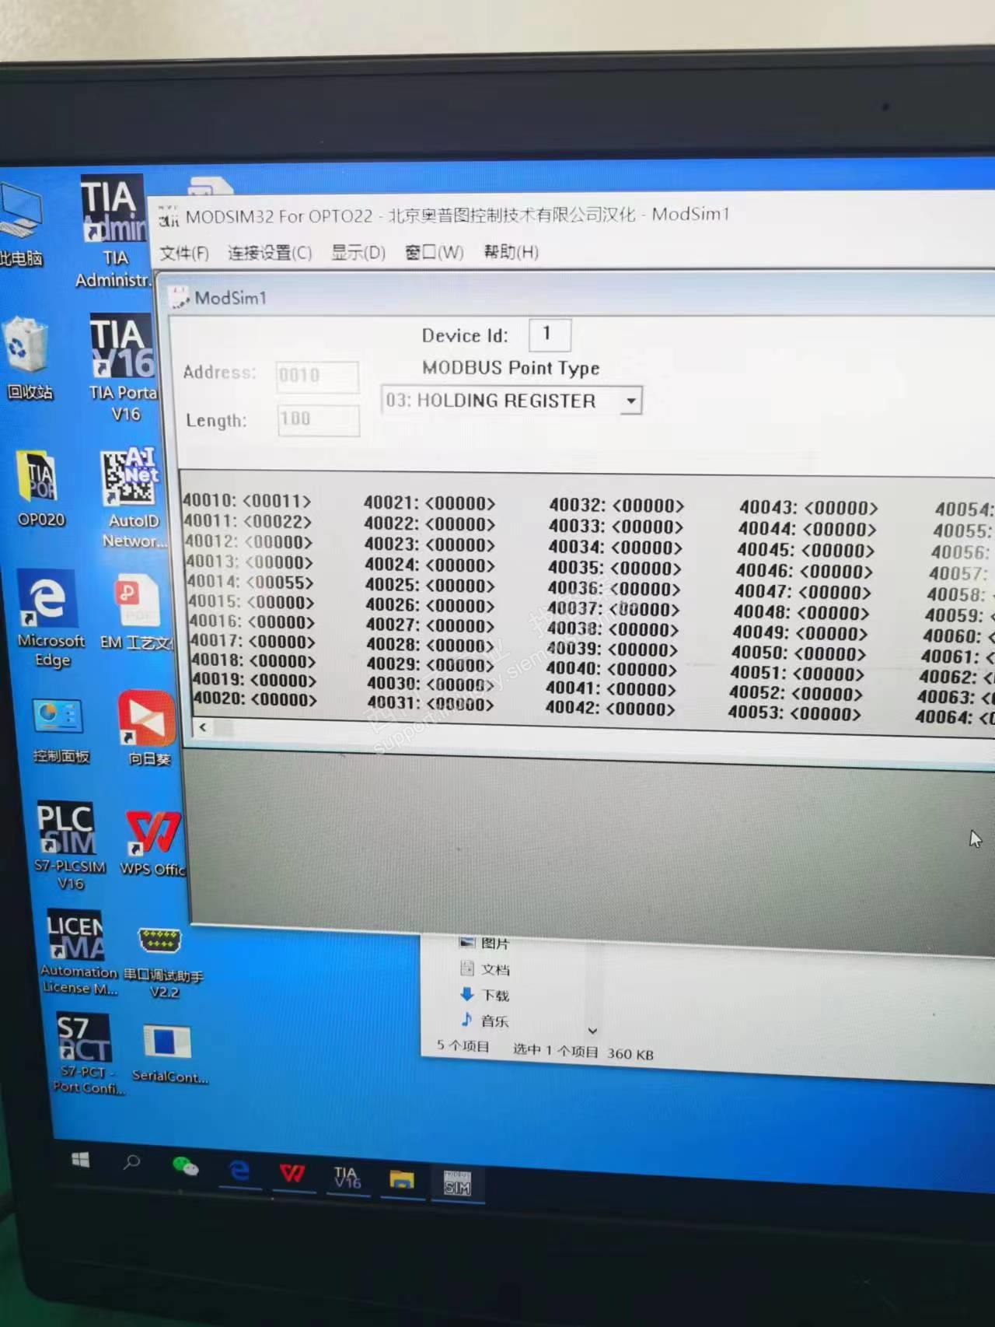995x1327 pixels.
Task: Select register 40012 entry
Action: (249, 541)
